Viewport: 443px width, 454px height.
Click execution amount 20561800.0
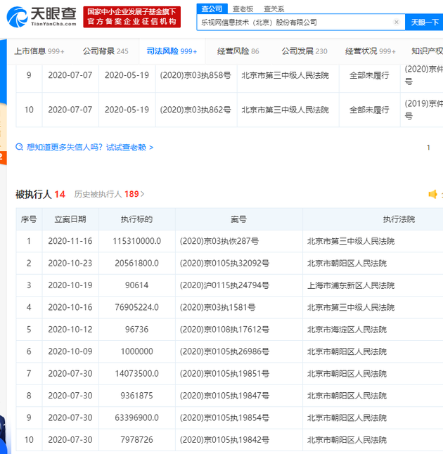tap(136, 263)
